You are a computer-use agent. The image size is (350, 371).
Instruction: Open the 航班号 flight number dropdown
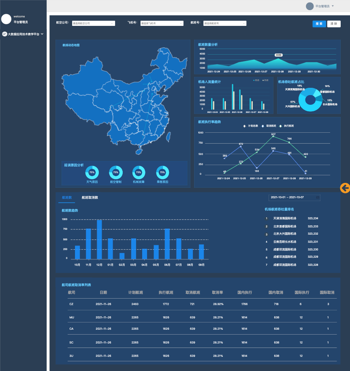[224, 23]
